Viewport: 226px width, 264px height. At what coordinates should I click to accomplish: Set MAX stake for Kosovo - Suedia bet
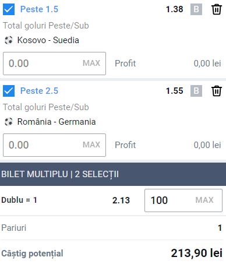[x=91, y=63]
